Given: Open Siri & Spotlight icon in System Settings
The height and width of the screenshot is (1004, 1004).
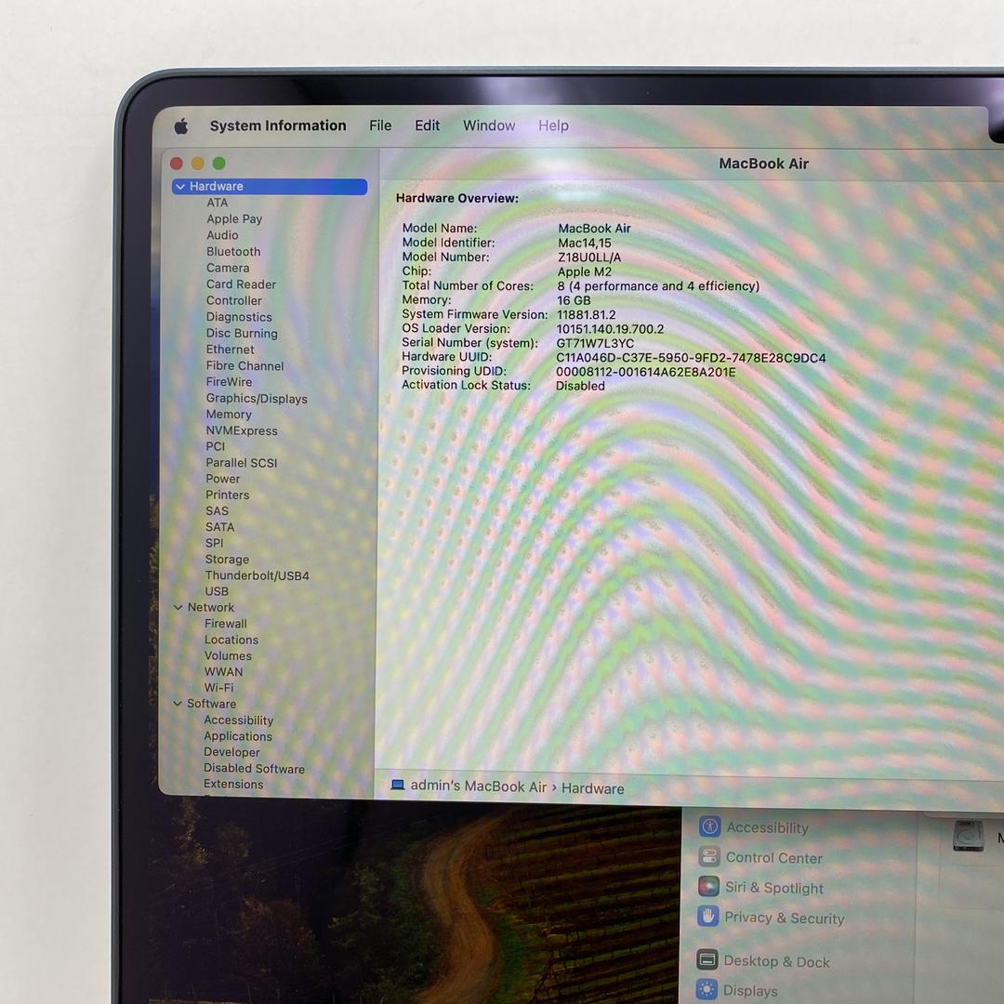Looking at the screenshot, I should 708,886.
